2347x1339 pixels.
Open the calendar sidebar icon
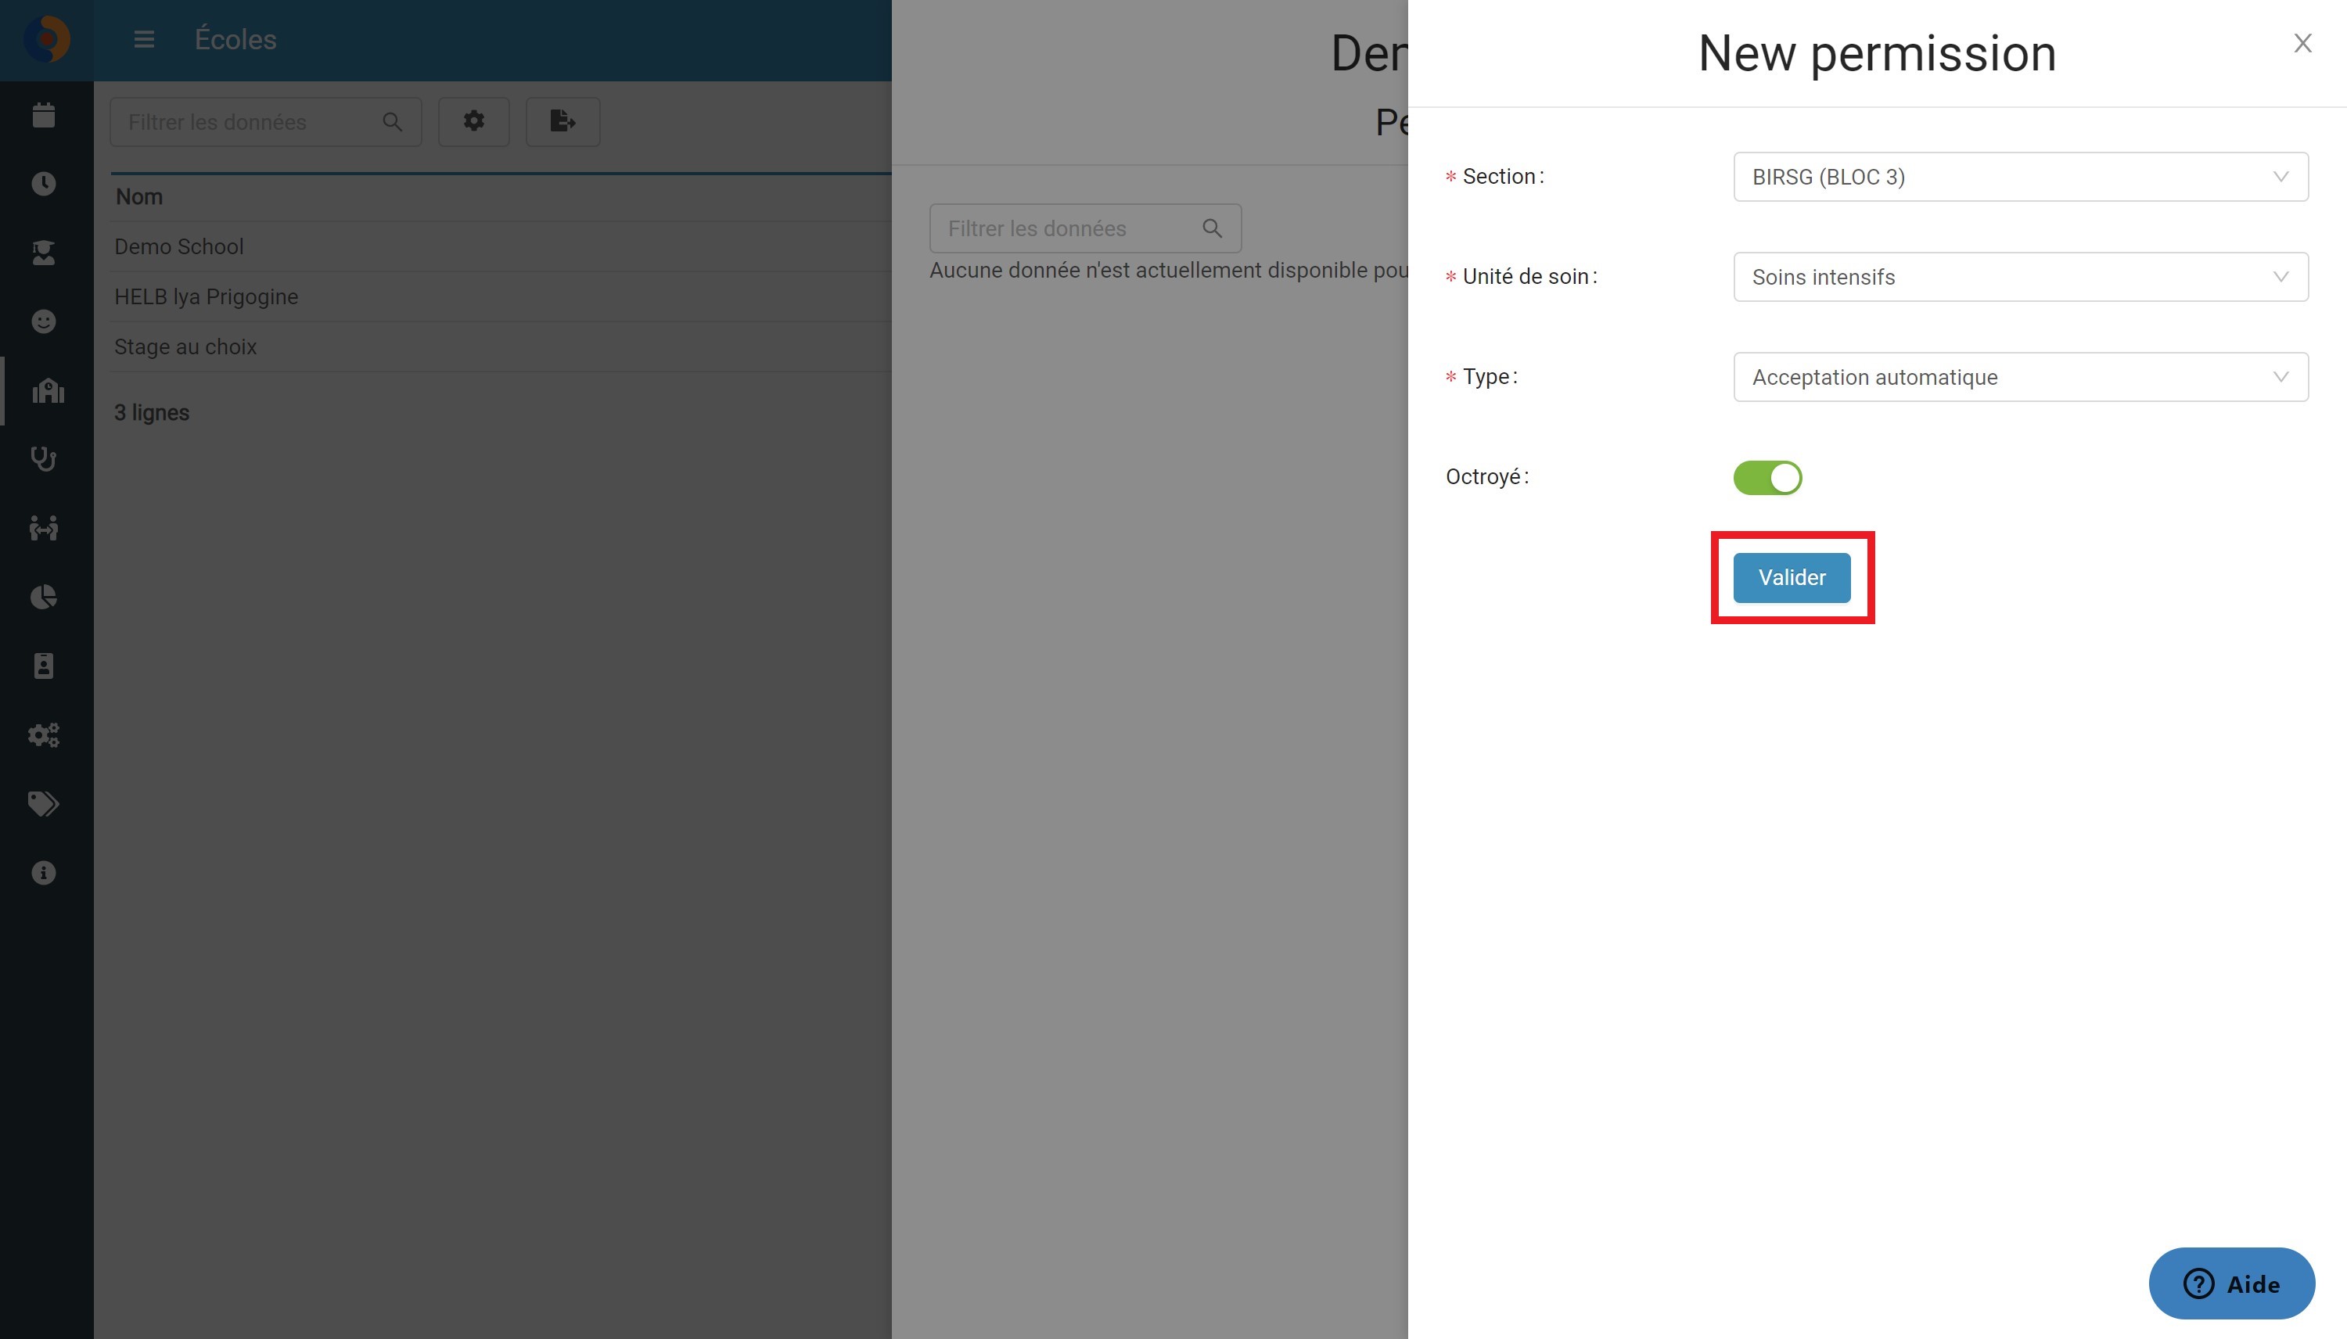coord(43,115)
